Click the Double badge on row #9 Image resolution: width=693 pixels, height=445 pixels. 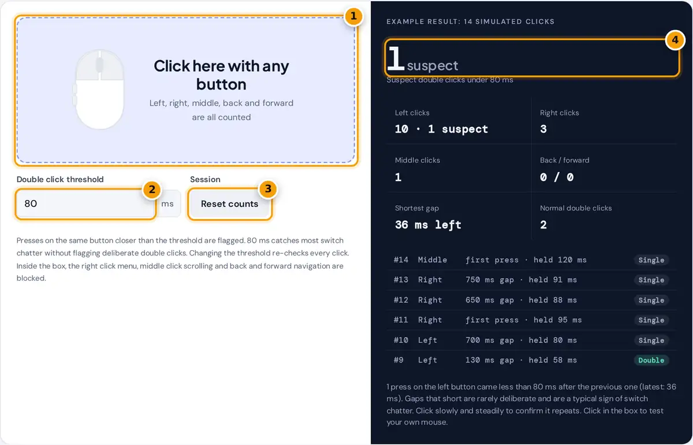(x=651, y=360)
